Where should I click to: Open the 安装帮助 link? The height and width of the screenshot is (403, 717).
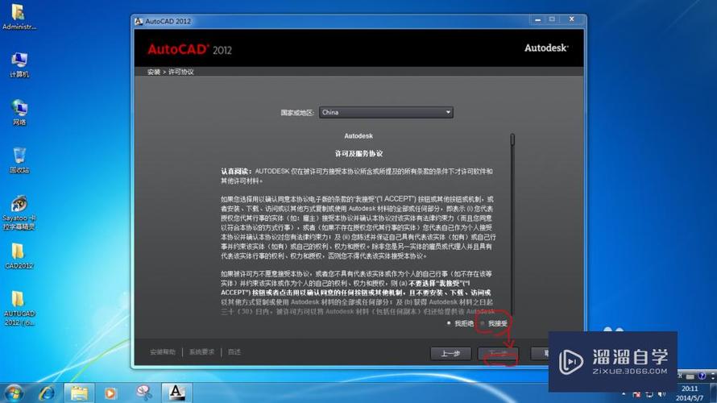(163, 351)
